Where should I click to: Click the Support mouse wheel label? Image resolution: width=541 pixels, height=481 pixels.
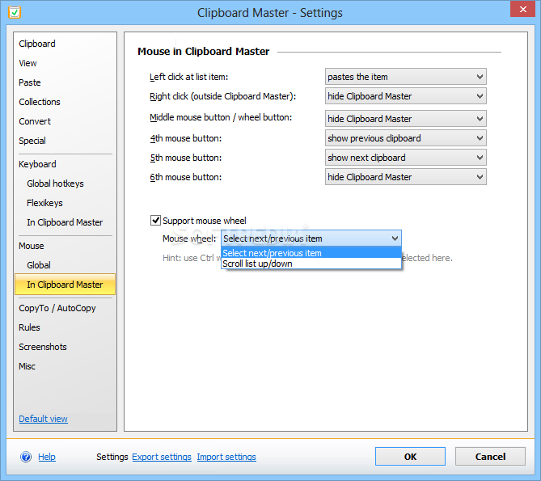pyautogui.click(x=205, y=221)
